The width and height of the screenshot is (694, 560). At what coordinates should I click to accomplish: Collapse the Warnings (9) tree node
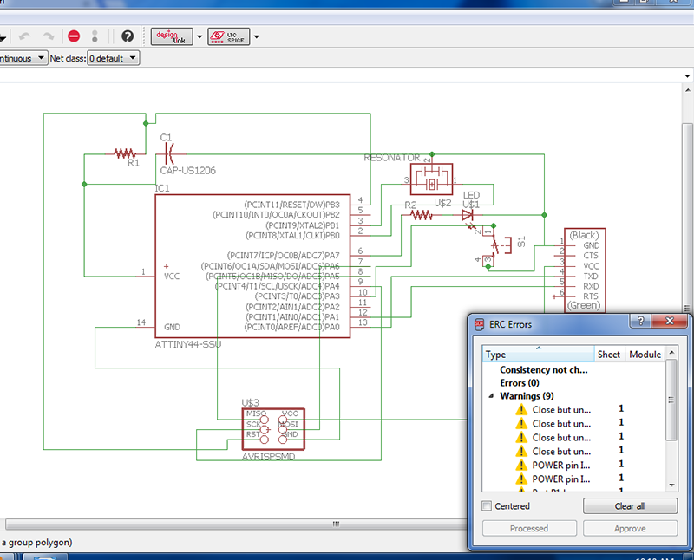491,396
